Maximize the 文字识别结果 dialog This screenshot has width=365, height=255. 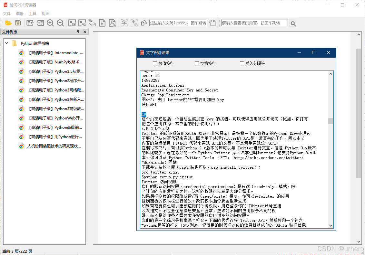[313, 52]
